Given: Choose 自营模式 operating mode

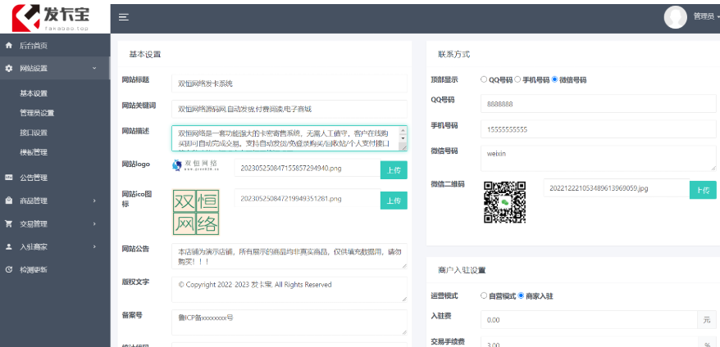Looking at the screenshot, I should pyautogui.click(x=484, y=295).
